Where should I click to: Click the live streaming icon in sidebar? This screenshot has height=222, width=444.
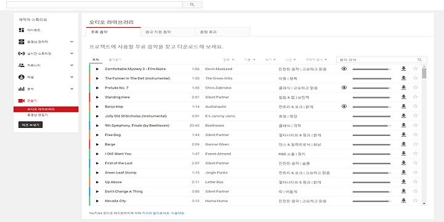click(21, 54)
